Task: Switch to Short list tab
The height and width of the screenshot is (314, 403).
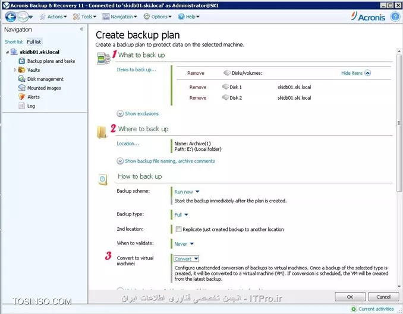Action: [14, 42]
